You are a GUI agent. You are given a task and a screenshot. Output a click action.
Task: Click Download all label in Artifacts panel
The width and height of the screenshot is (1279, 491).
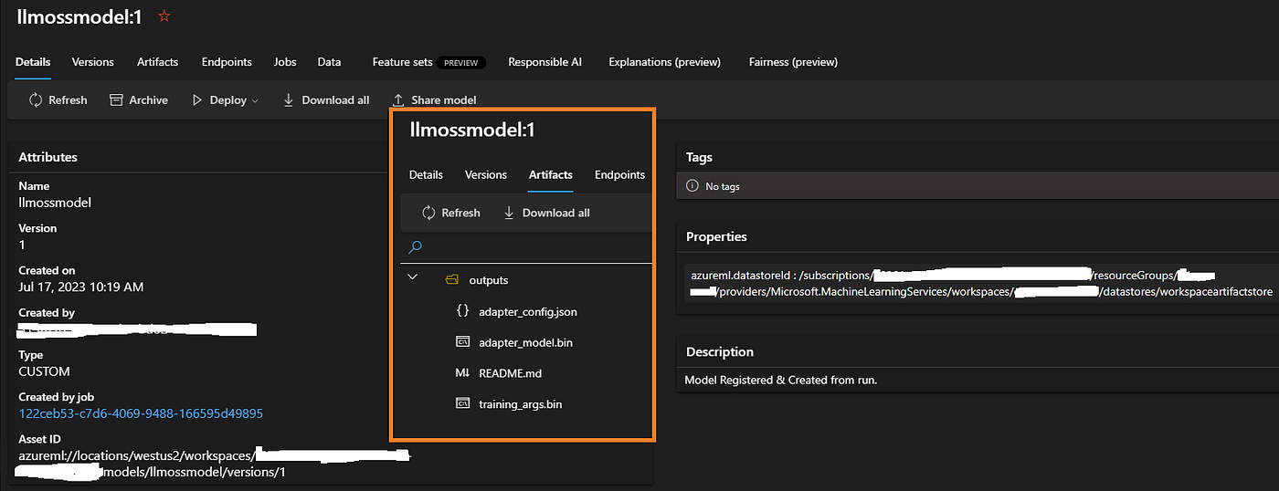pos(556,213)
